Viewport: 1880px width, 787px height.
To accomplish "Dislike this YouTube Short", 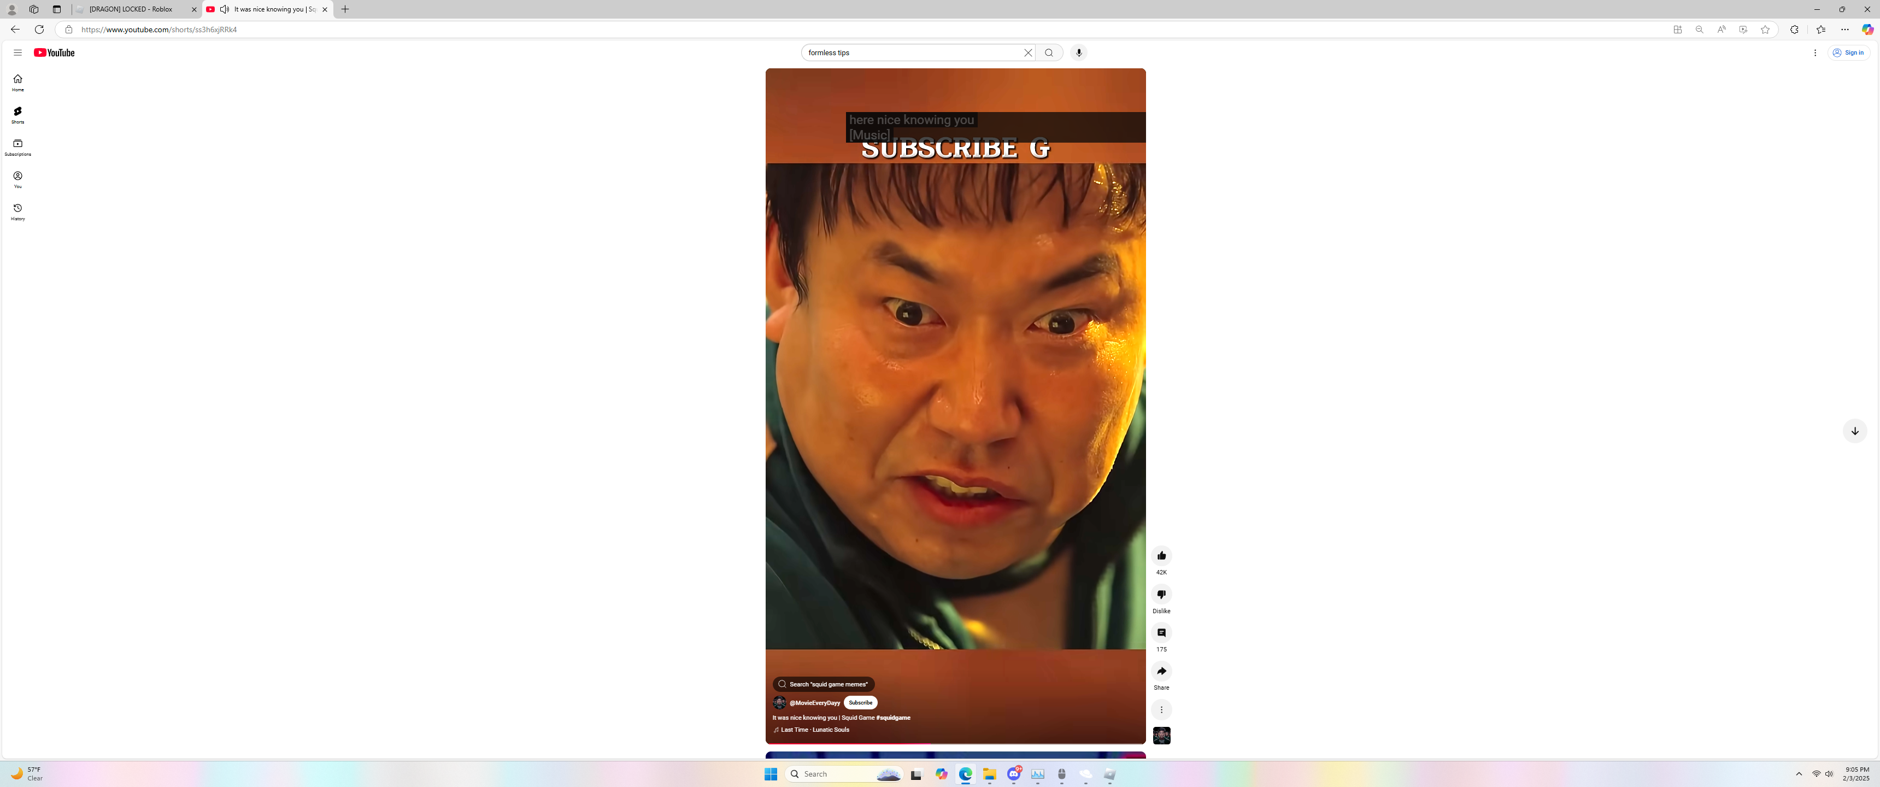I will pos(1161,594).
